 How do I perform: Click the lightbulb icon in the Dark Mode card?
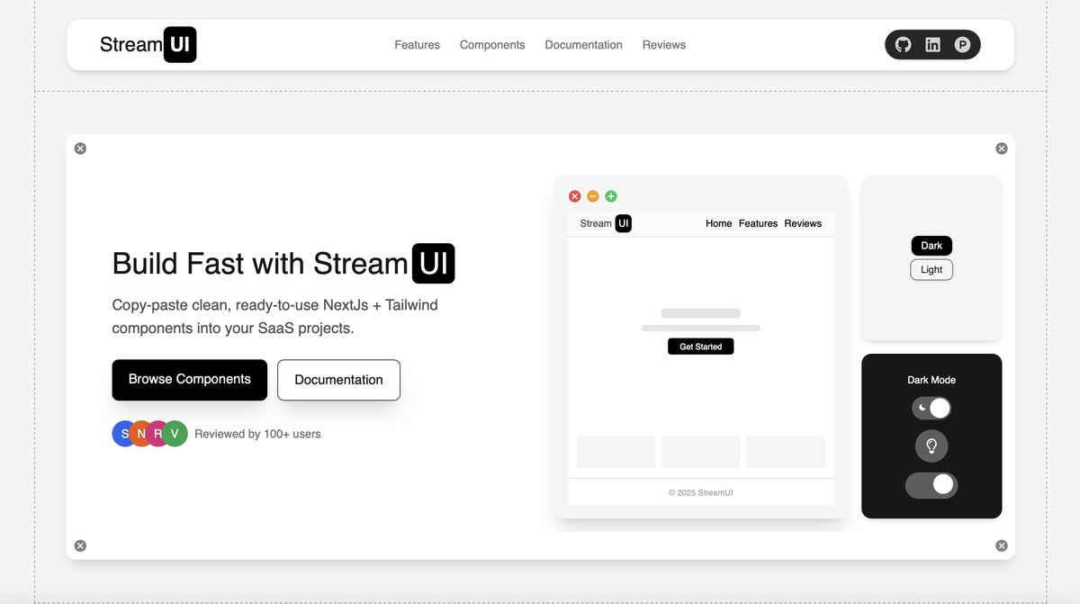pyautogui.click(x=931, y=446)
